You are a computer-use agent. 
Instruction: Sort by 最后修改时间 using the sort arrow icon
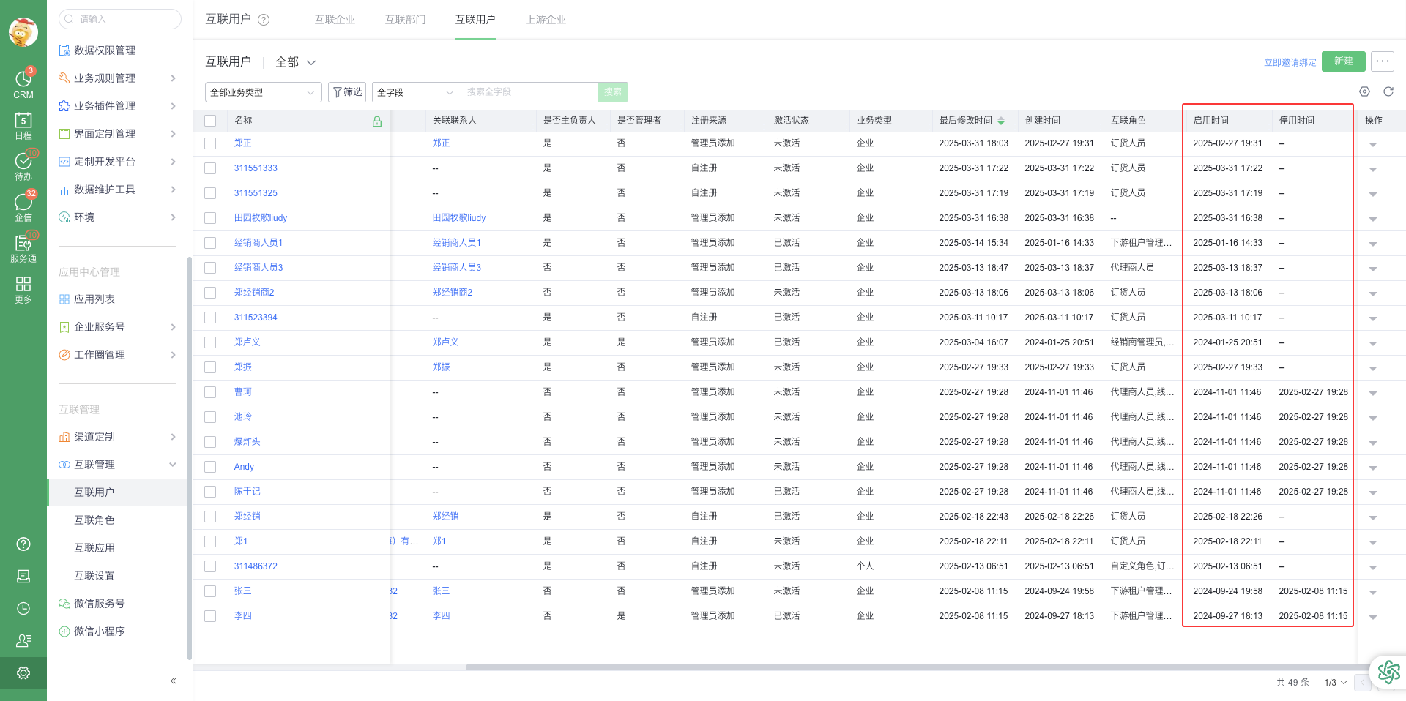[1001, 121]
